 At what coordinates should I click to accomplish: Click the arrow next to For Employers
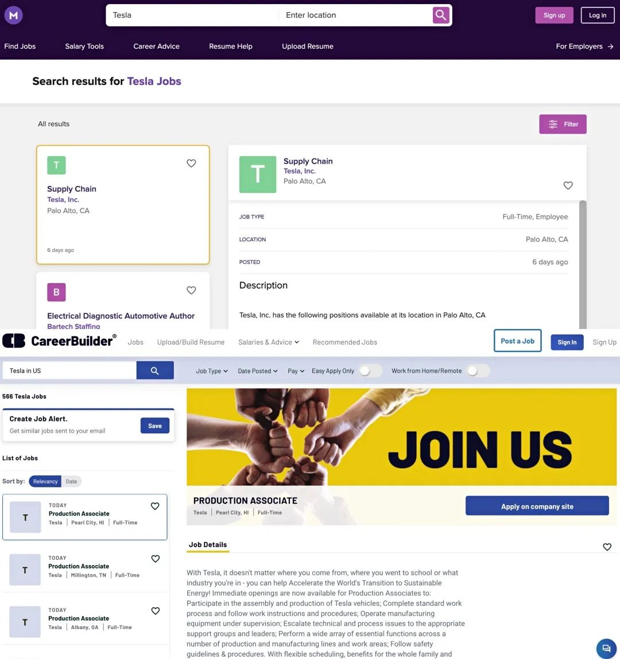610,46
